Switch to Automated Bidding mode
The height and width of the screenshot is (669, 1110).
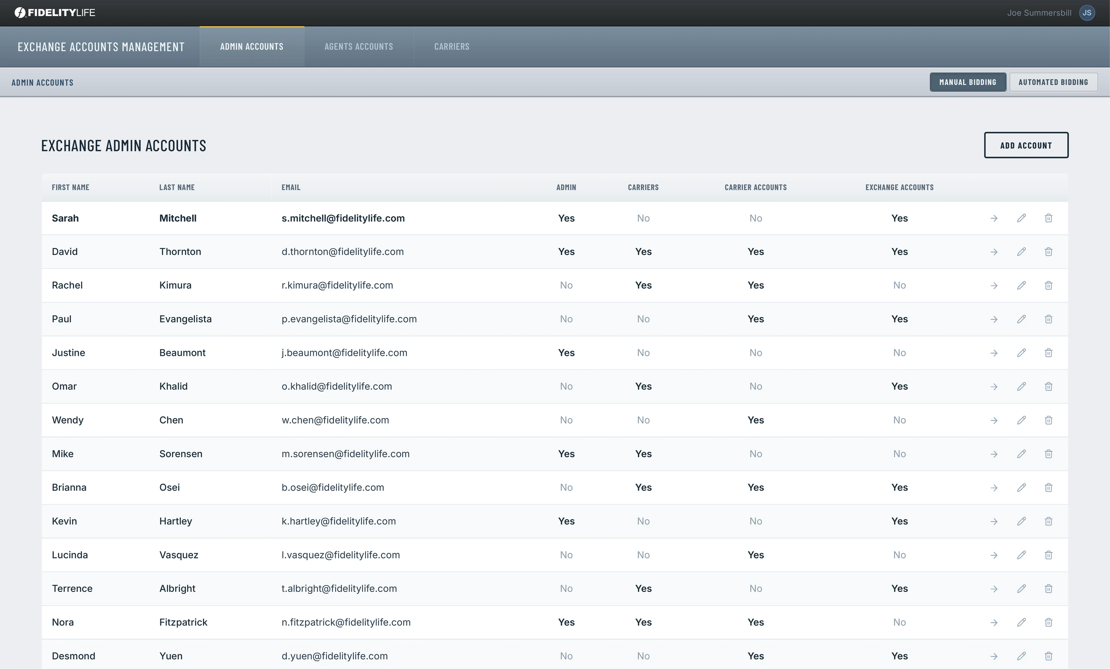[x=1053, y=82]
